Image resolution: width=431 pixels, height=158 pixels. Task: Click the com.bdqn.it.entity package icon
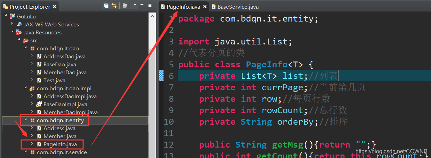tap(32, 120)
